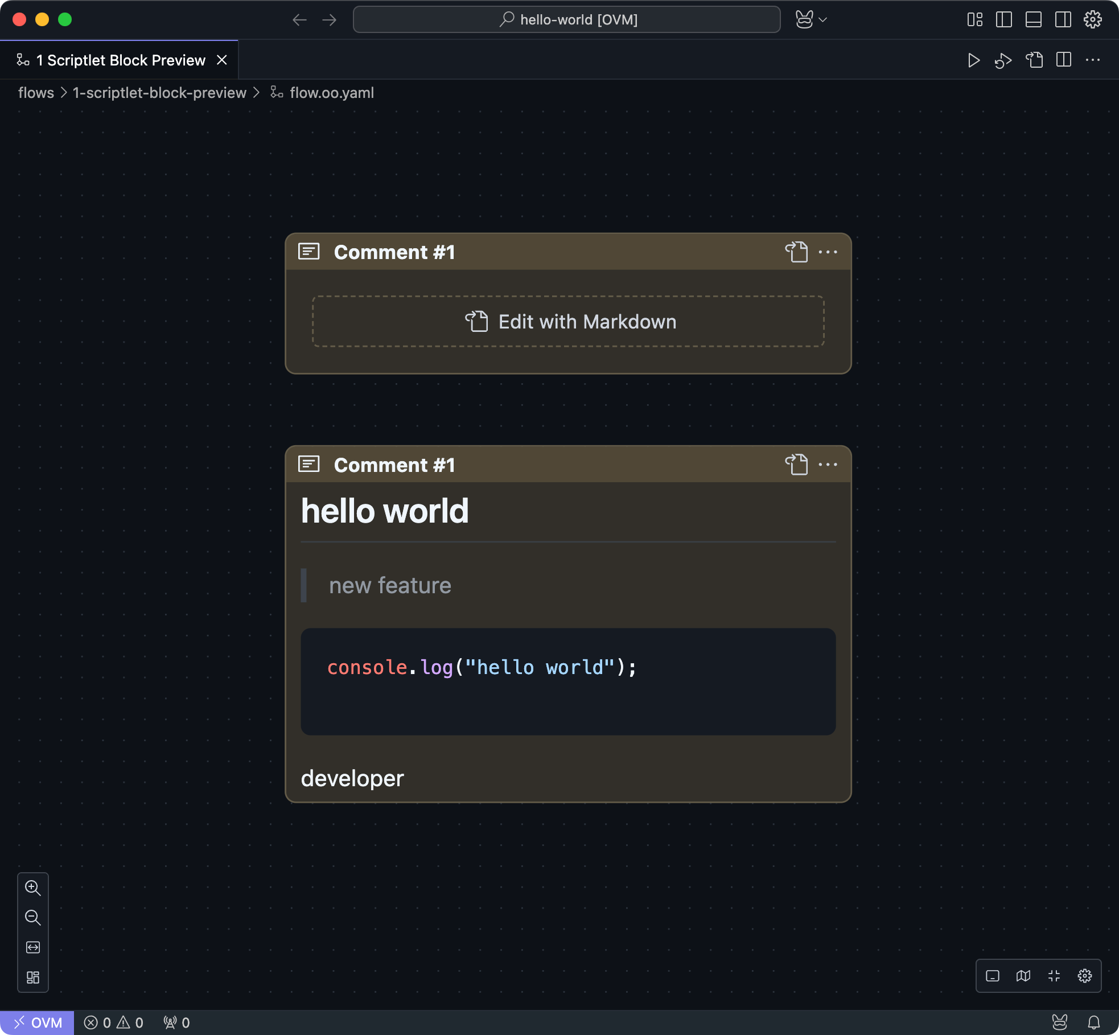Toggle the bottom panel visibility
The height and width of the screenshot is (1035, 1119).
coord(1034,20)
